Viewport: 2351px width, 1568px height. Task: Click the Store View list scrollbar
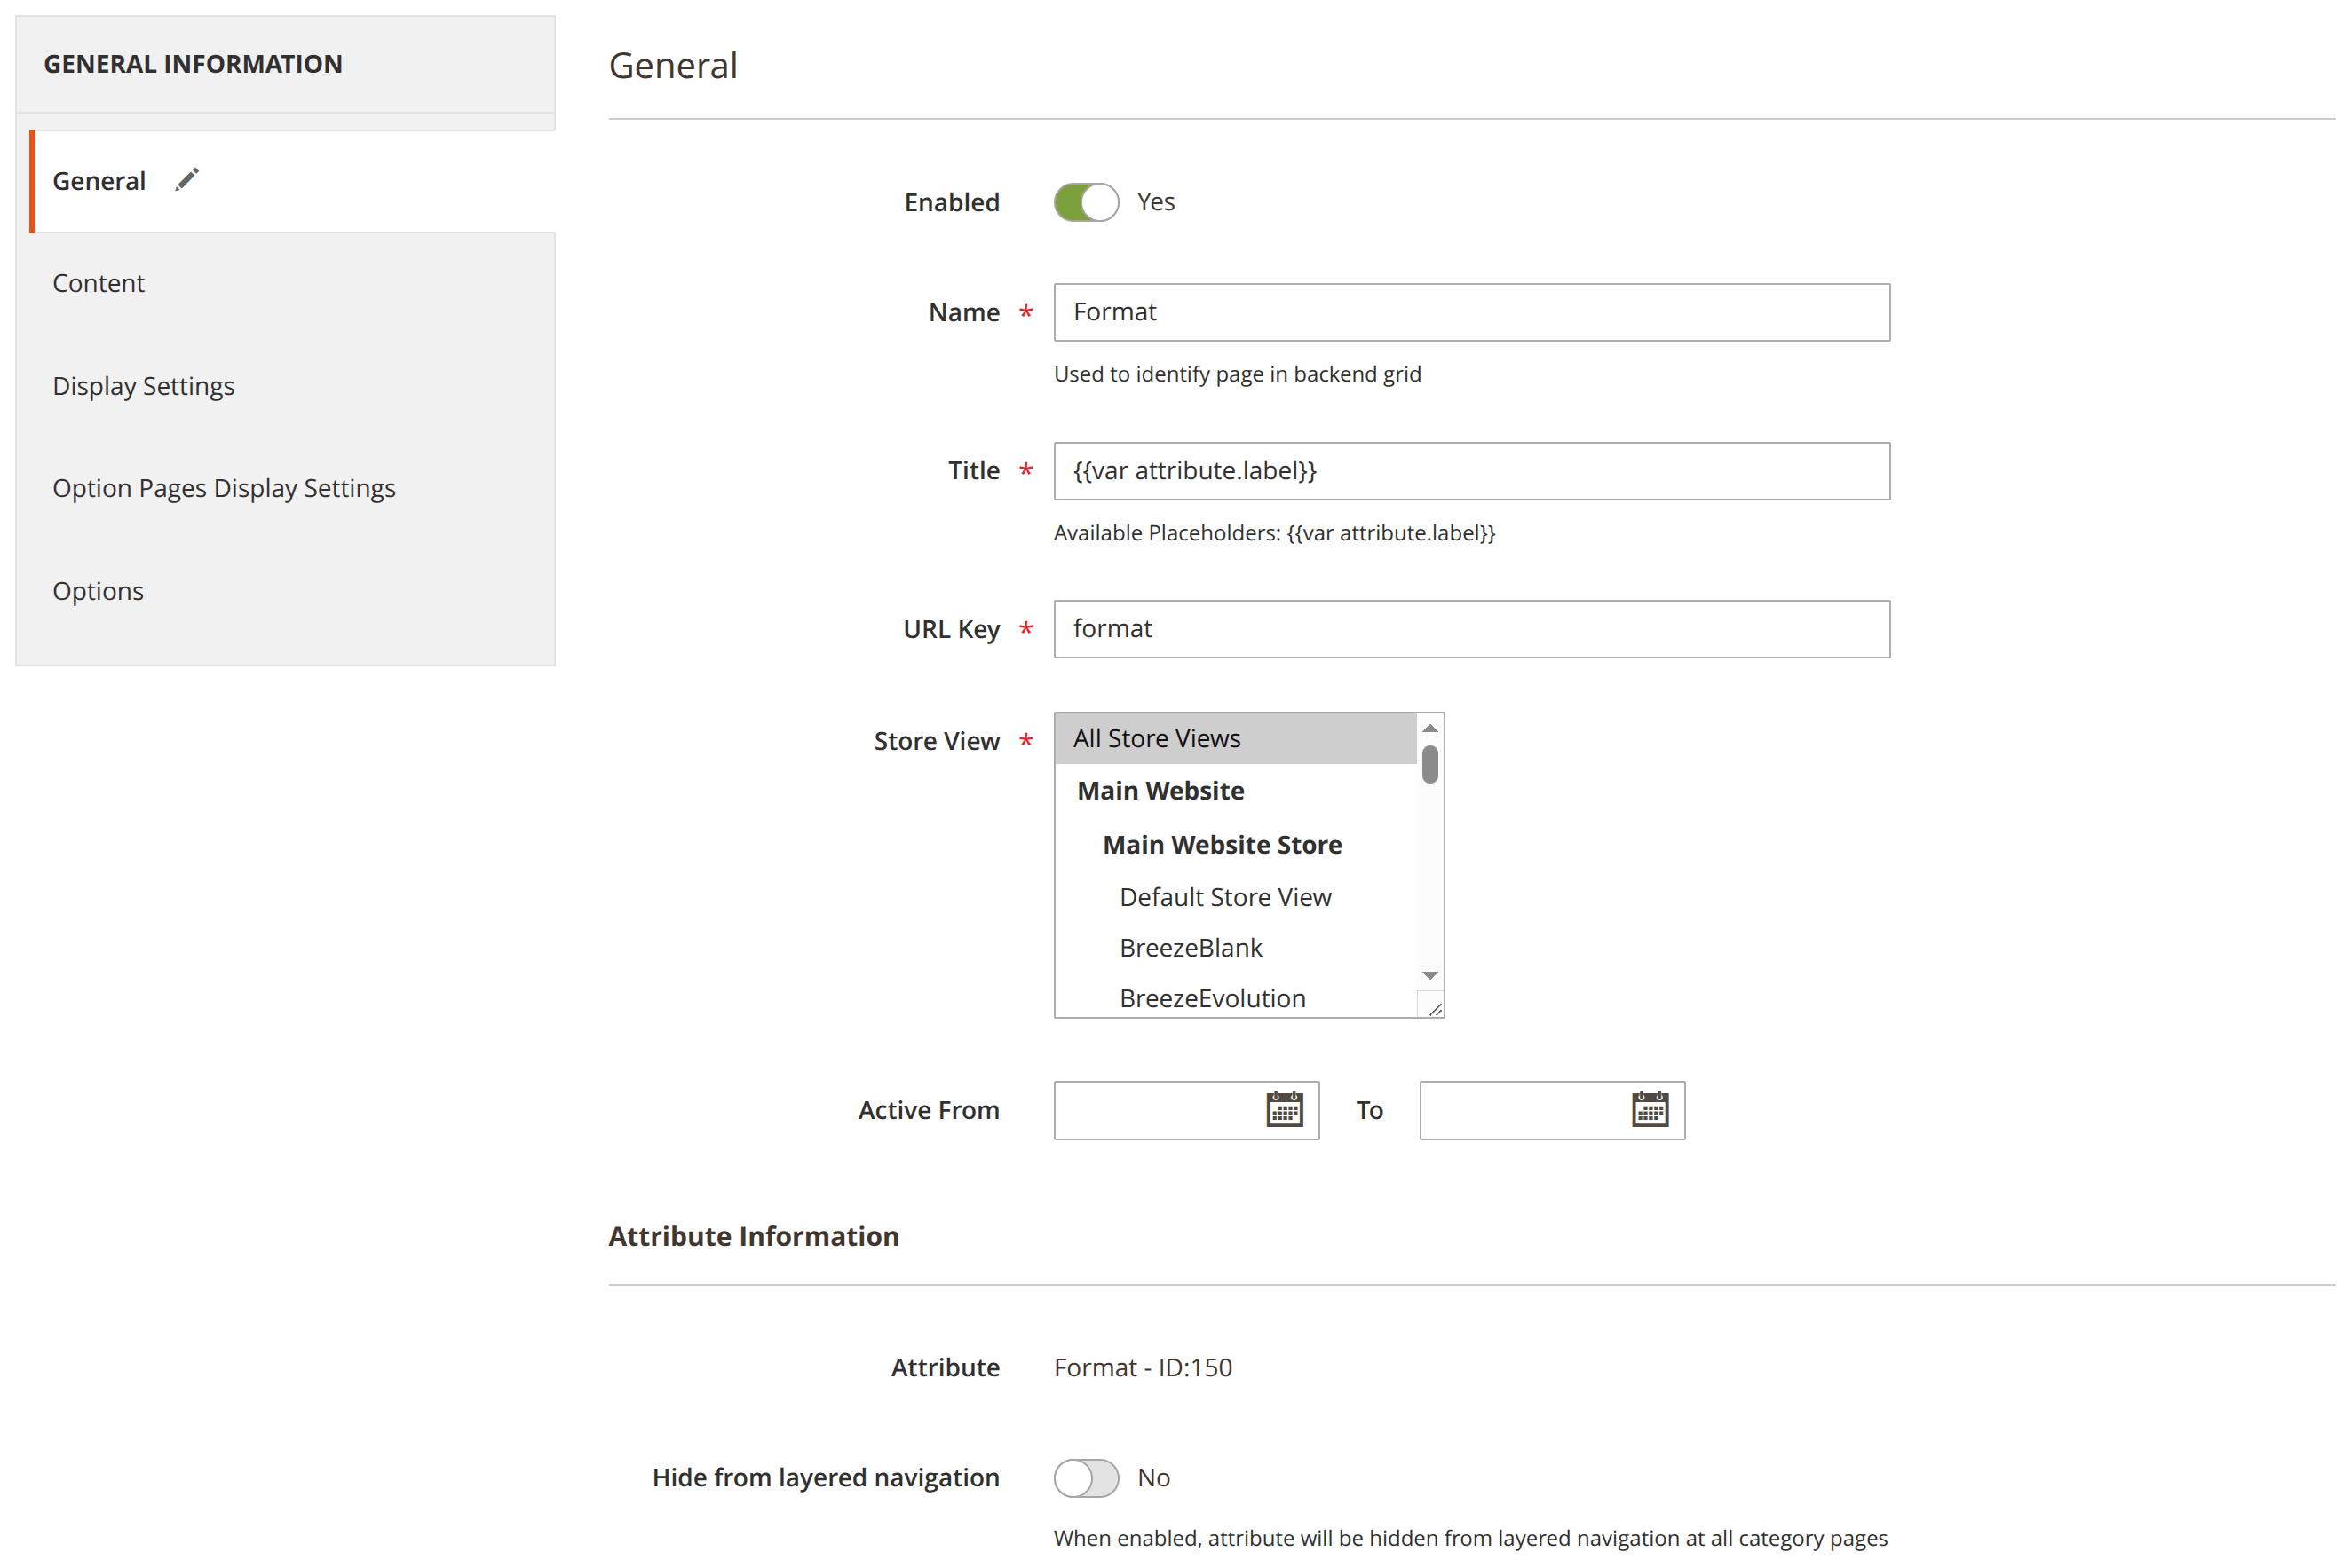pyautogui.click(x=1430, y=765)
